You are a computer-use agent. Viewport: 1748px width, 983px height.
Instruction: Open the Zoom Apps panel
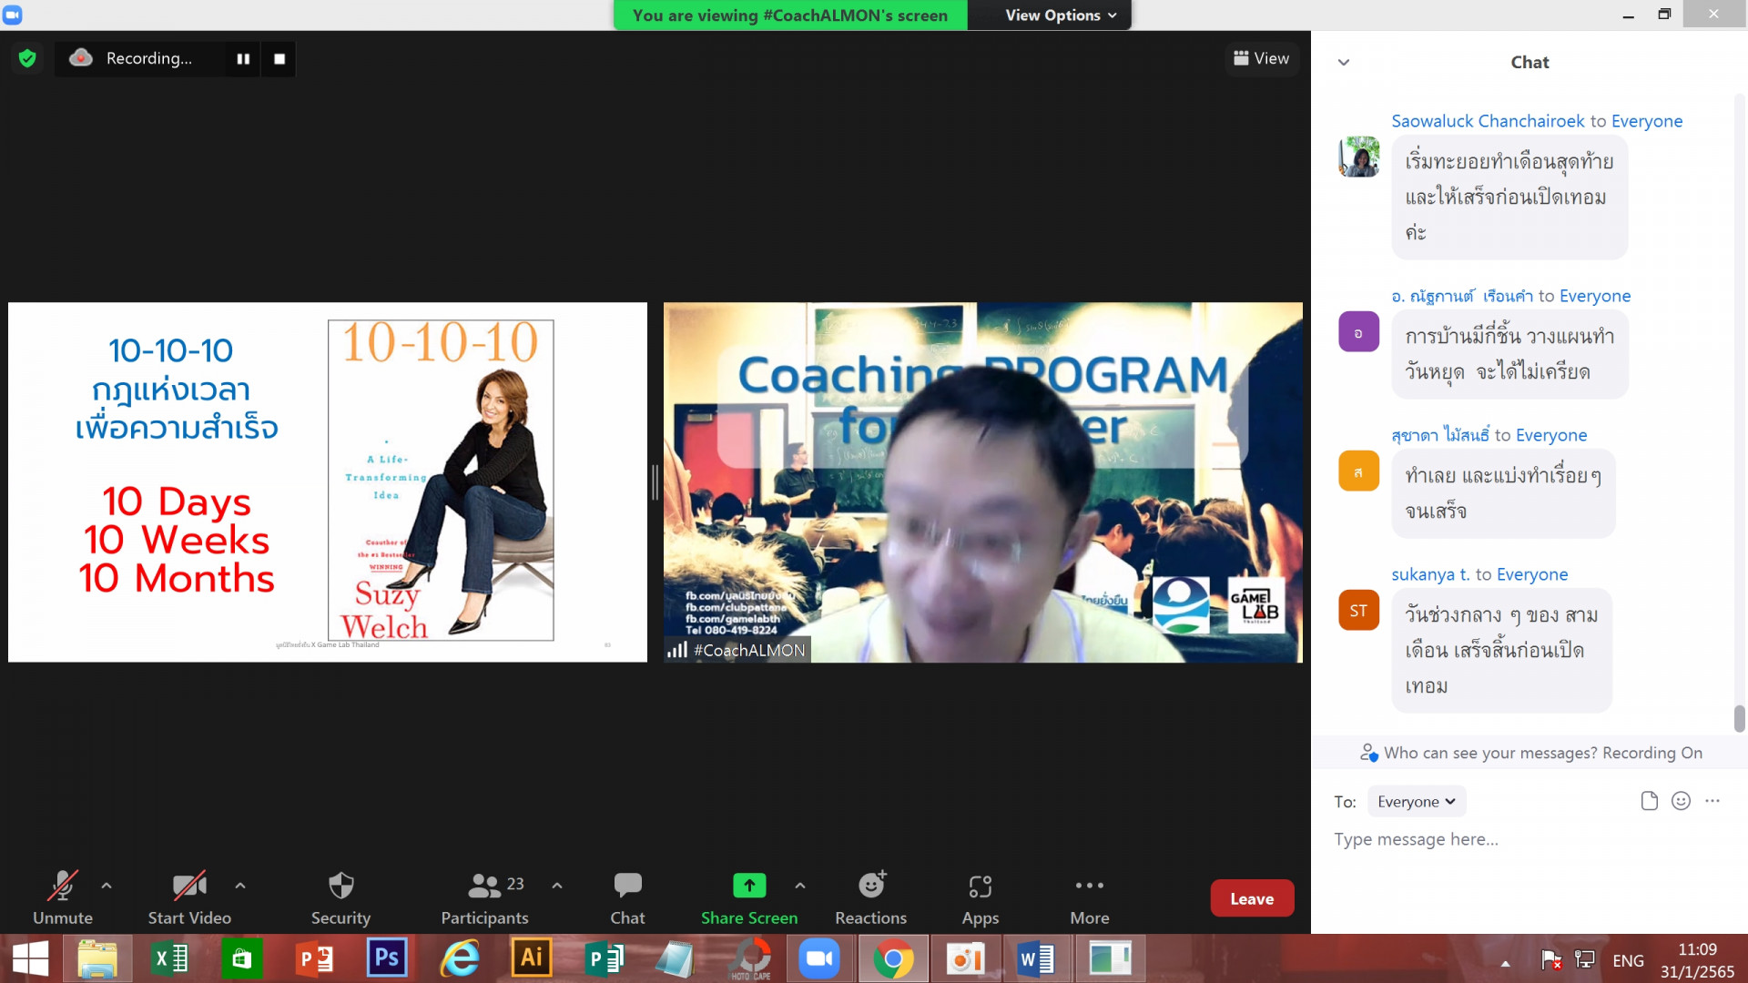(x=981, y=897)
